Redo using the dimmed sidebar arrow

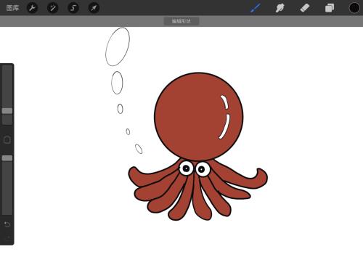[x=8, y=237]
